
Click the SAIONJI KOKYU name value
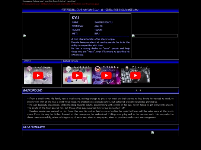[103, 22]
